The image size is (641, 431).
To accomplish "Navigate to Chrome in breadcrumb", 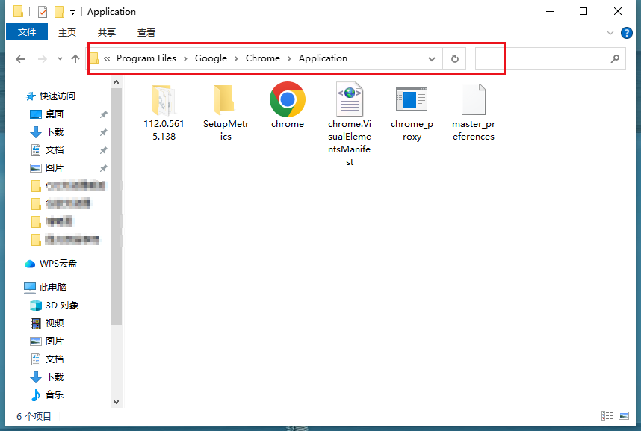I will click(x=263, y=58).
